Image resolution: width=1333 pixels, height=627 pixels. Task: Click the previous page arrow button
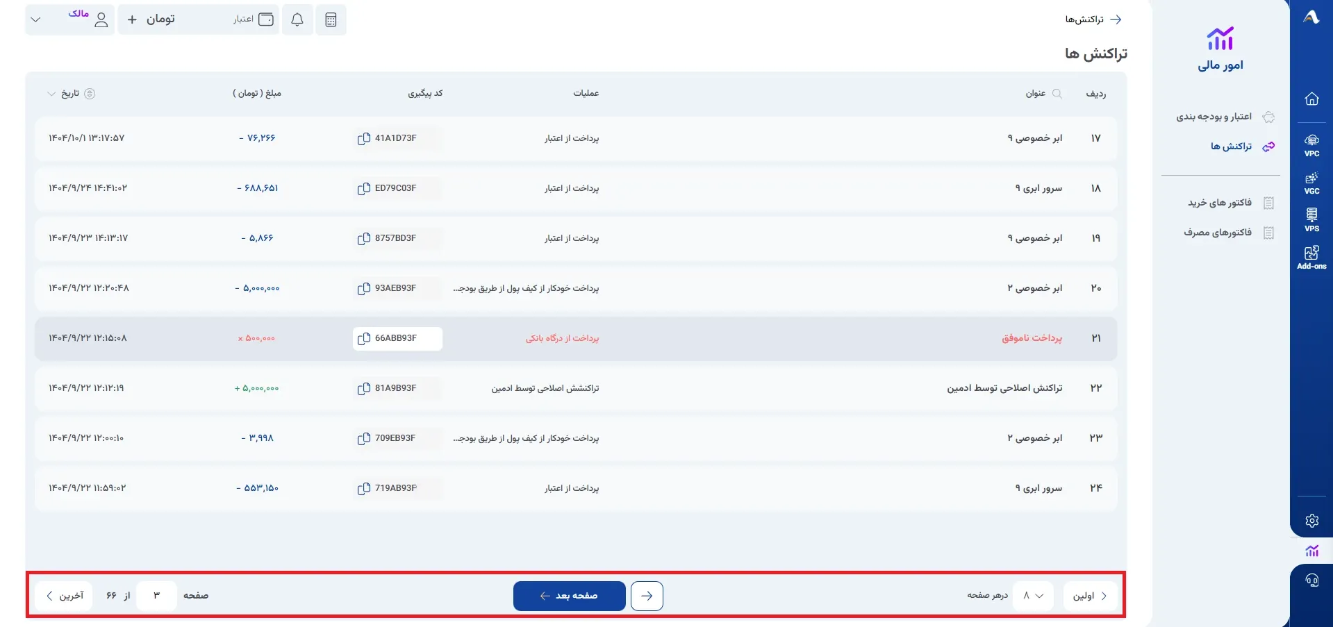(647, 596)
